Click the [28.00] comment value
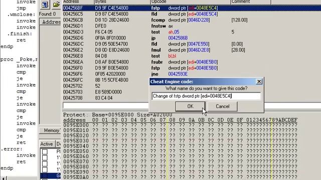Image resolution: width=321 pixels, height=180 pixels. 238,50
